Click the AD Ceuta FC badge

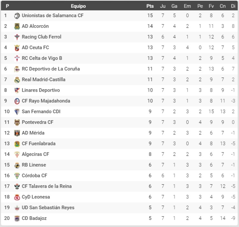[17, 48]
